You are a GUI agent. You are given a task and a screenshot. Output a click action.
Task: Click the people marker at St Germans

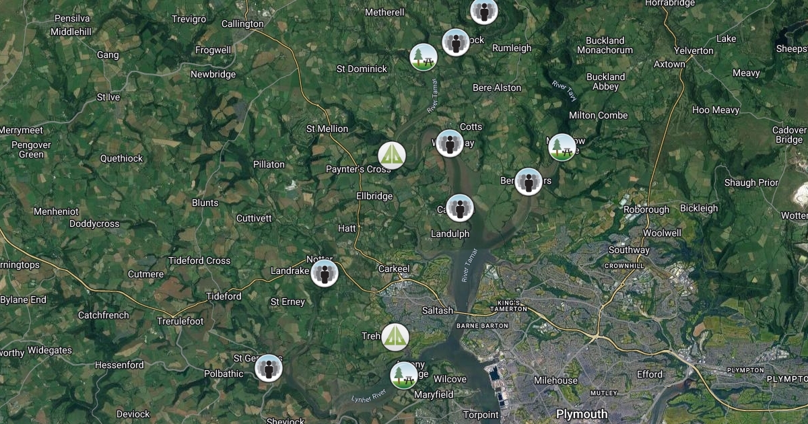coord(269,368)
